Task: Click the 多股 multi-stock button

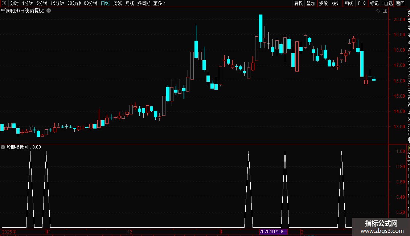Action: pyautogui.click(x=323, y=3)
